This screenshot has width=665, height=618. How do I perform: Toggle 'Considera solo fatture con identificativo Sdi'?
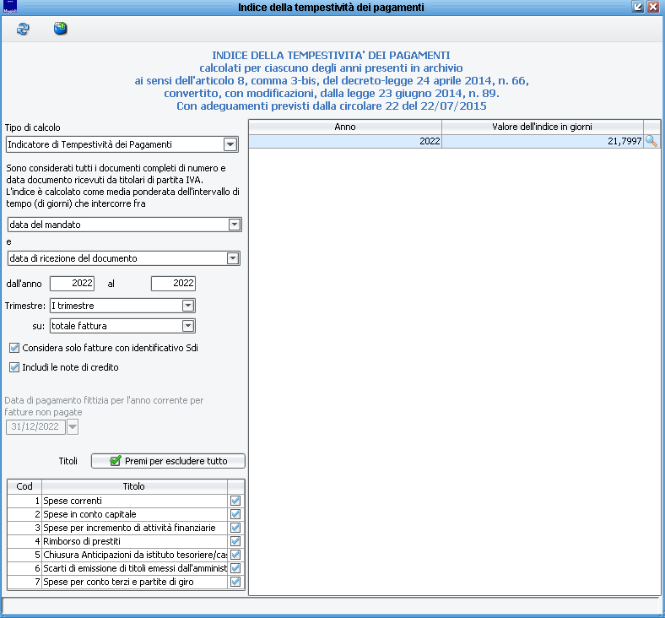[14, 348]
